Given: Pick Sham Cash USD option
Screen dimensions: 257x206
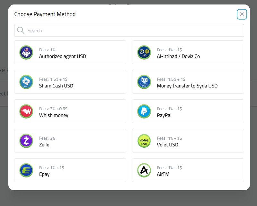Looking at the screenshot, I should tap(70, 82).
